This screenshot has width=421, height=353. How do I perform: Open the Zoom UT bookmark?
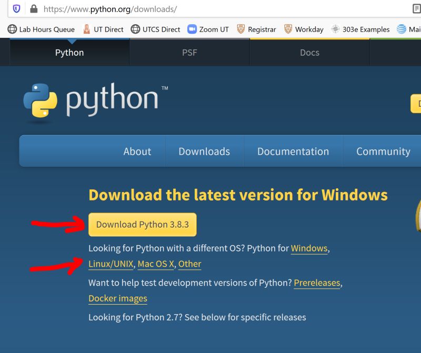click(x=207, y=29)
